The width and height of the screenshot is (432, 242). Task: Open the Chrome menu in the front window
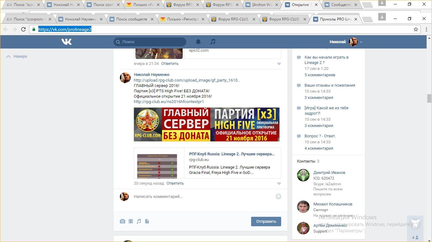point(426,29)
